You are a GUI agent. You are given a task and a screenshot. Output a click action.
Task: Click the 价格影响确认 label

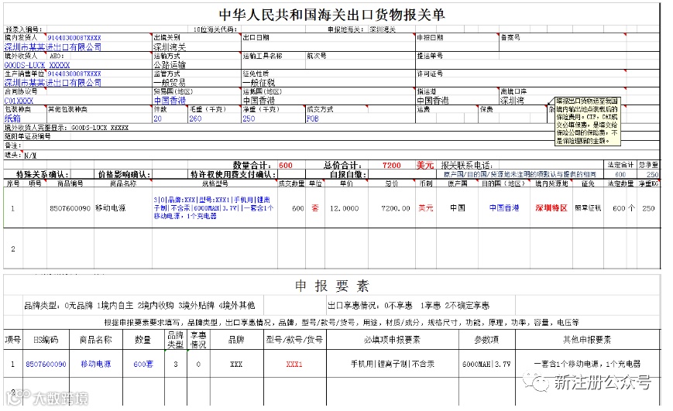click(x=125, y=175)
